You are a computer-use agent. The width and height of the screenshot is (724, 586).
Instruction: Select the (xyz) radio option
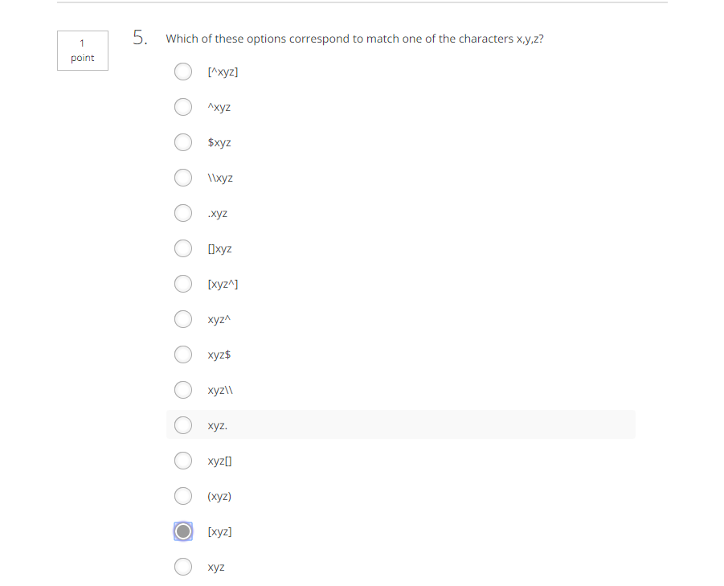pos(183,496)
